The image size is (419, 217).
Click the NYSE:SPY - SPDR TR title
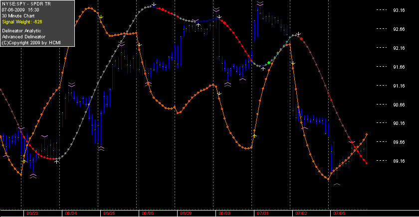pos(26,4)
